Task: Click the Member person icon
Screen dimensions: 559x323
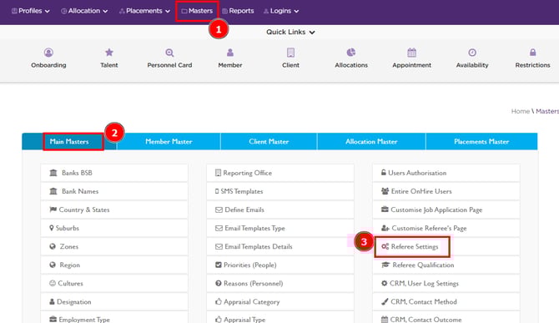Action: pos(230,53)
